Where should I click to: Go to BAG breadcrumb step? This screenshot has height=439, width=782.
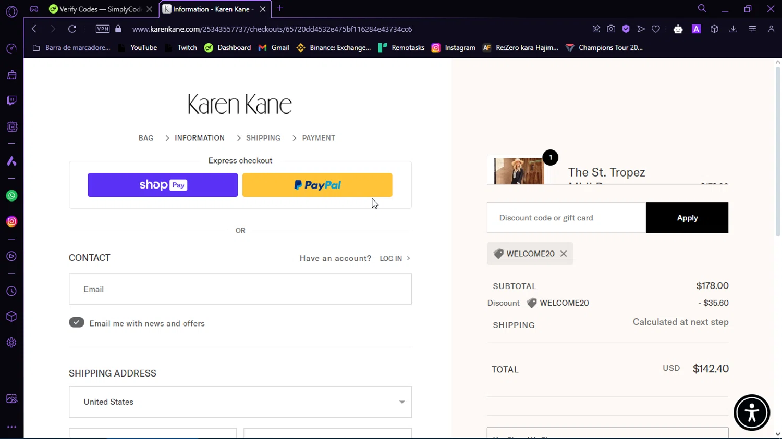pyautogui.click(x=146, y=138)
